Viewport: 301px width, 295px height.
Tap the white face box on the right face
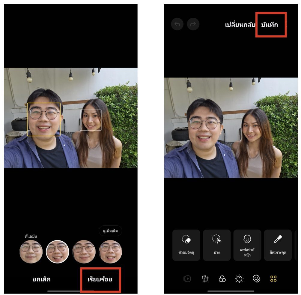[91, 120]
